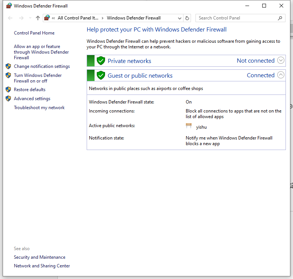Click shield icon beside Change notification settings
Image resolution: width=293 pixels, height=279 pixels.
click(x=8, y=66)
